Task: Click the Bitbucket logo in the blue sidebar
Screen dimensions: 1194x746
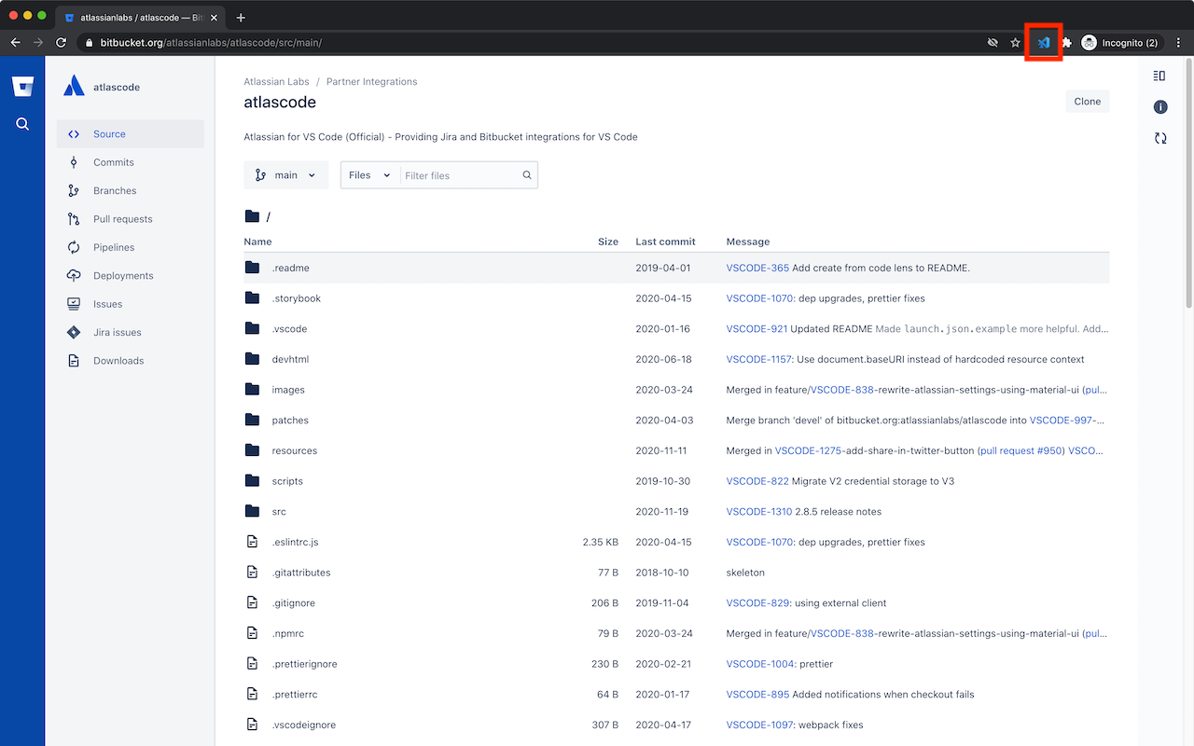Action: [x=22, y=87]
